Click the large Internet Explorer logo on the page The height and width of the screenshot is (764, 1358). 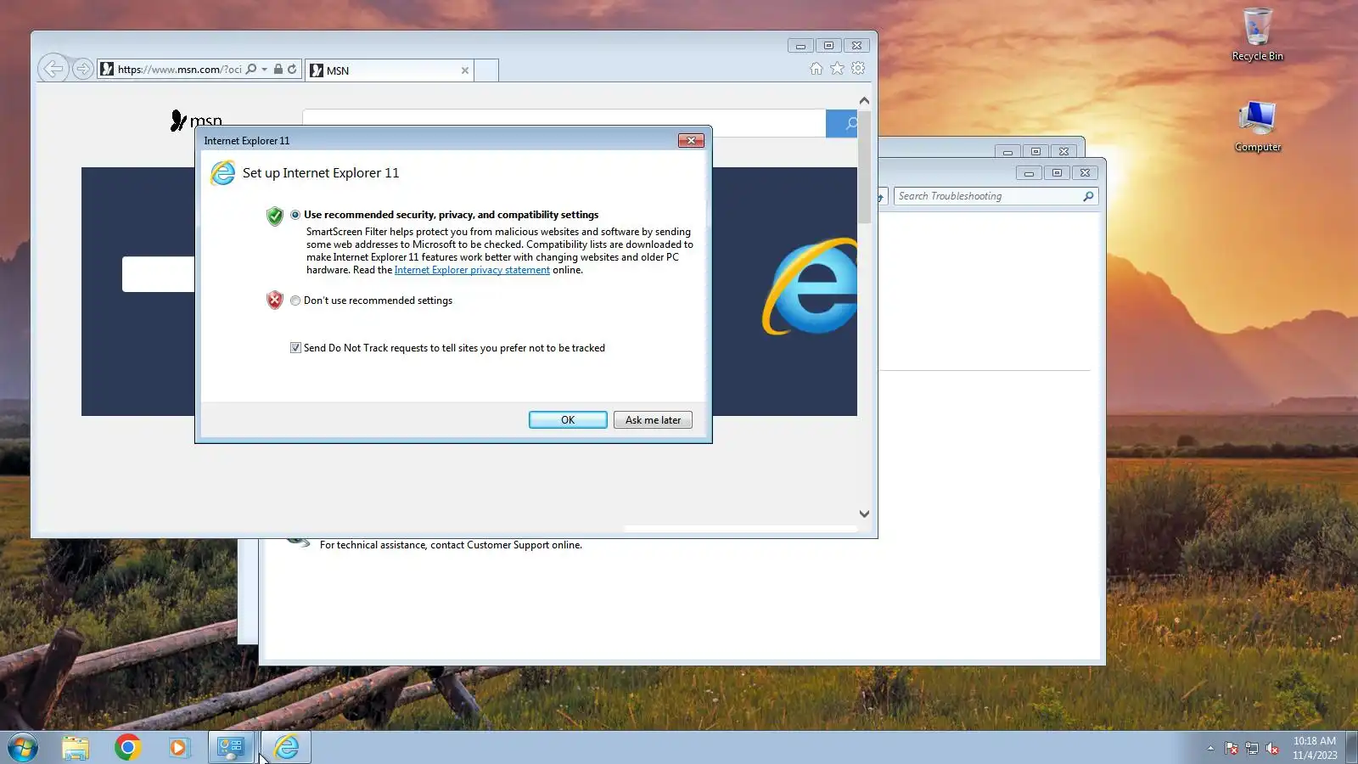point(811,287)
